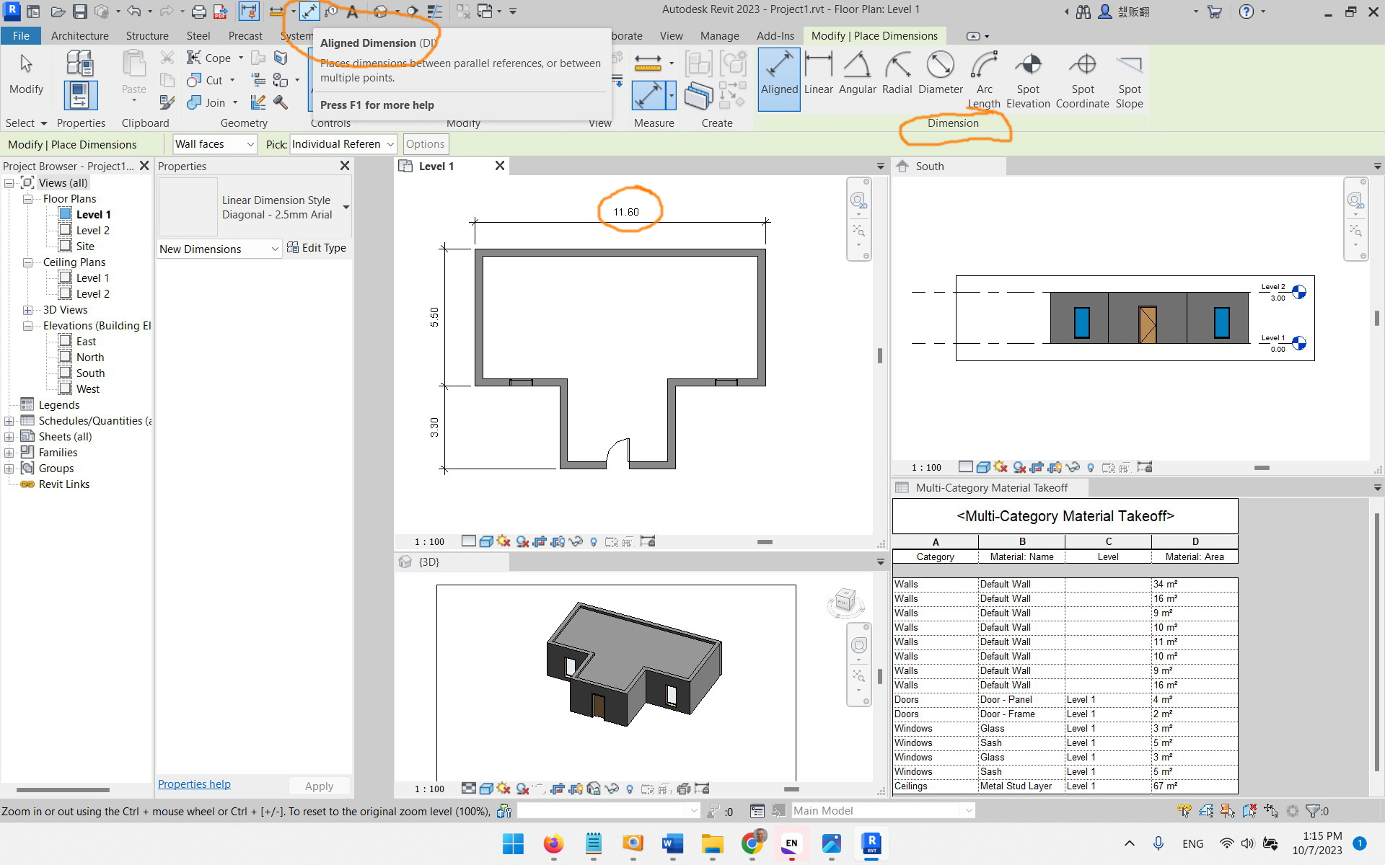Click the Properties help link
Screen dimensions: 1385x865
point(193,784)
